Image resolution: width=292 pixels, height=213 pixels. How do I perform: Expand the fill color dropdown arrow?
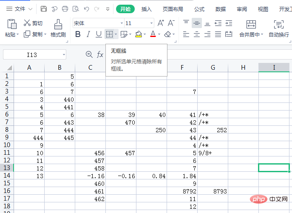(145, 34)
